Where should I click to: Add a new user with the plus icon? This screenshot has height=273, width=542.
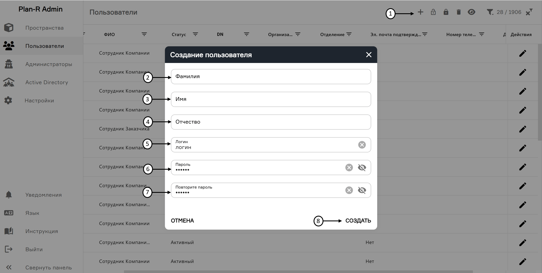[420, 12]
